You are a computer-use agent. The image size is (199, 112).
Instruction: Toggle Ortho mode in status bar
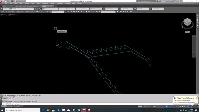coord(151,107)
